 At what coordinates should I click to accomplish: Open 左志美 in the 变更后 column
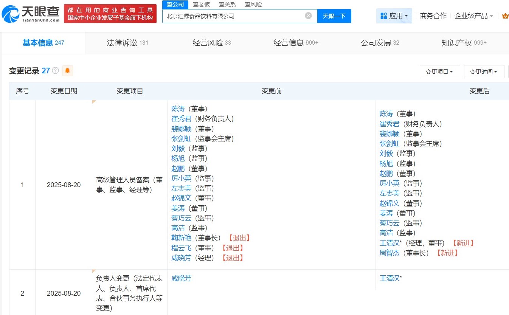point(390,193)
